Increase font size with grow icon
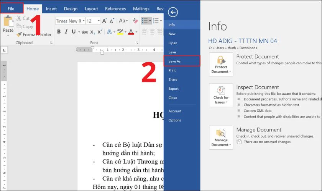This screenshot has width=322, height=191. [x=104, y=21]
